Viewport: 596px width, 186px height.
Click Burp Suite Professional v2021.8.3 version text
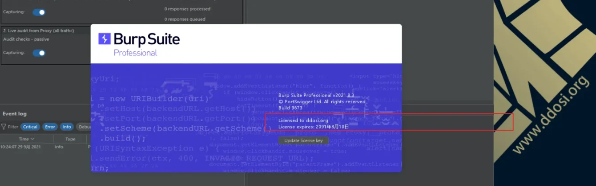coord(316,95)
